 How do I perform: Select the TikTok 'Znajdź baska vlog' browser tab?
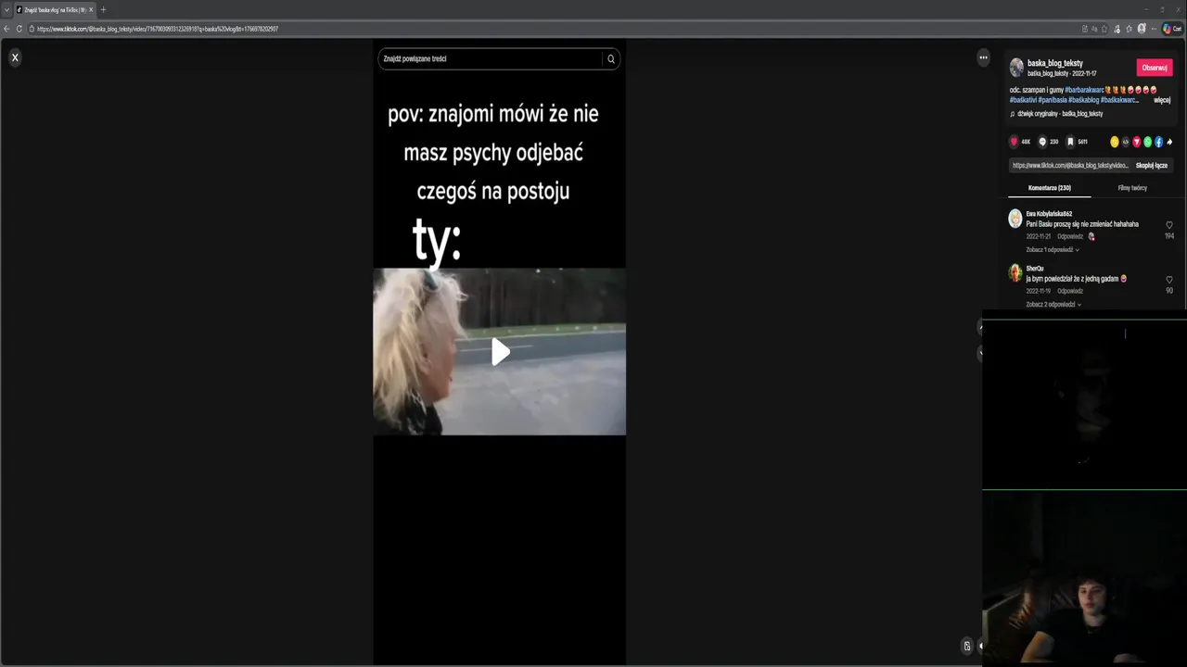click(x=54, y=9)
